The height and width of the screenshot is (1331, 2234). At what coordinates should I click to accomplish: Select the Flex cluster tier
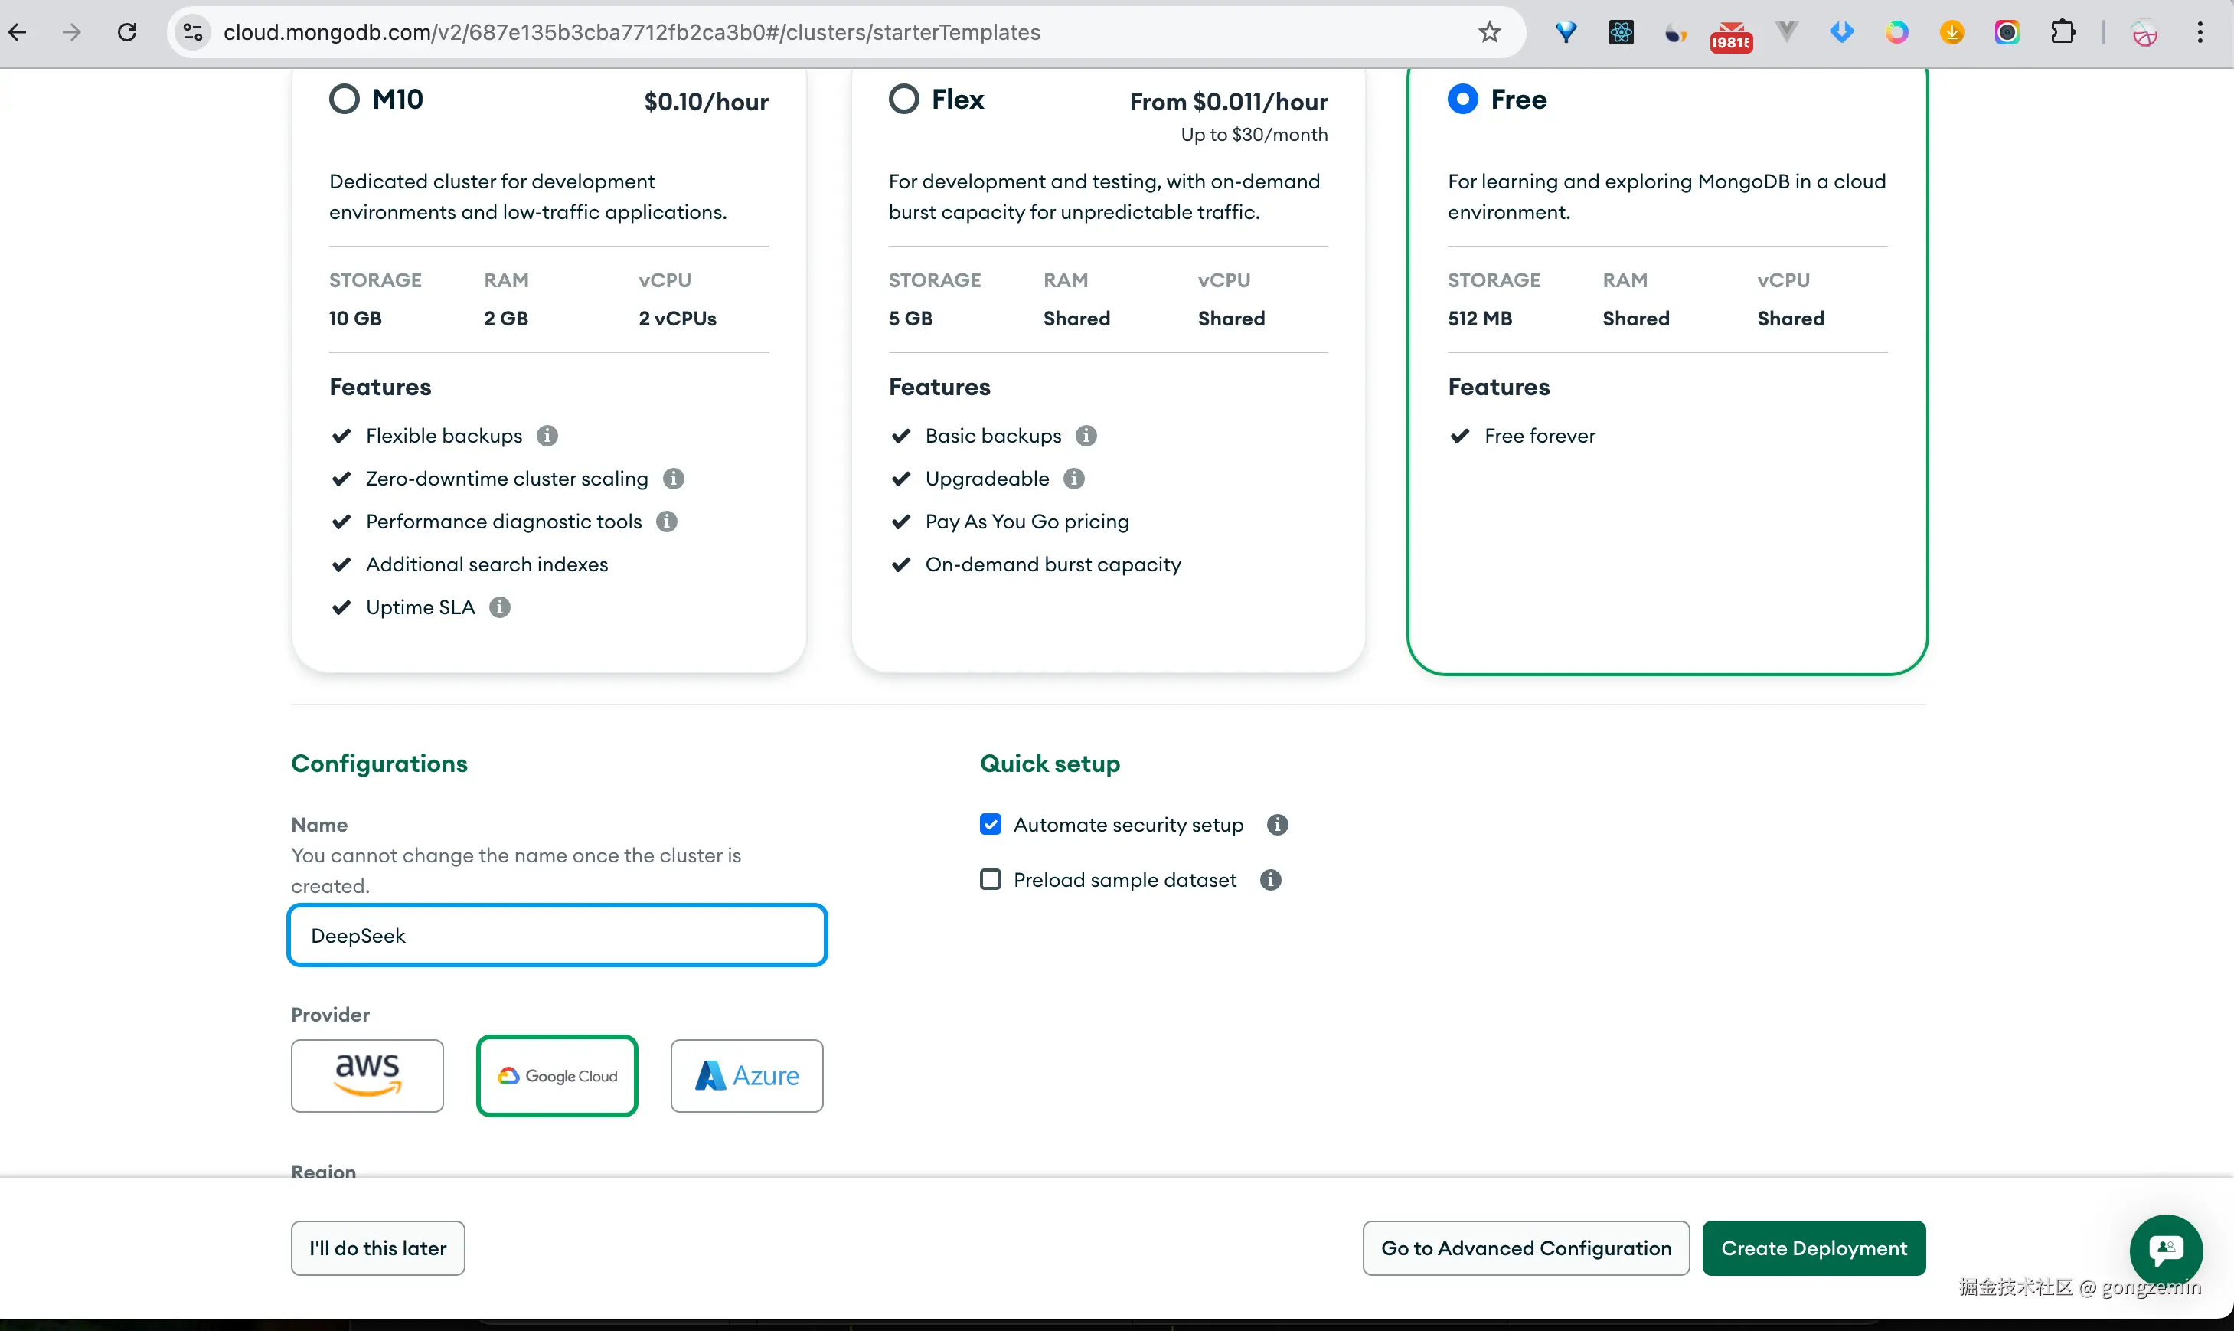pos(903,100)
